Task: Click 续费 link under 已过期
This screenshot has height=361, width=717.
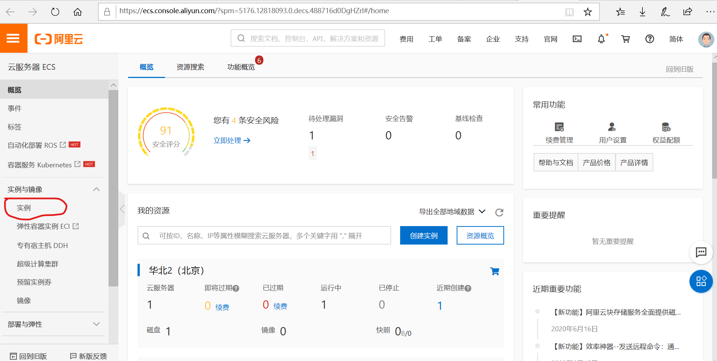Action: click(280, 306)
